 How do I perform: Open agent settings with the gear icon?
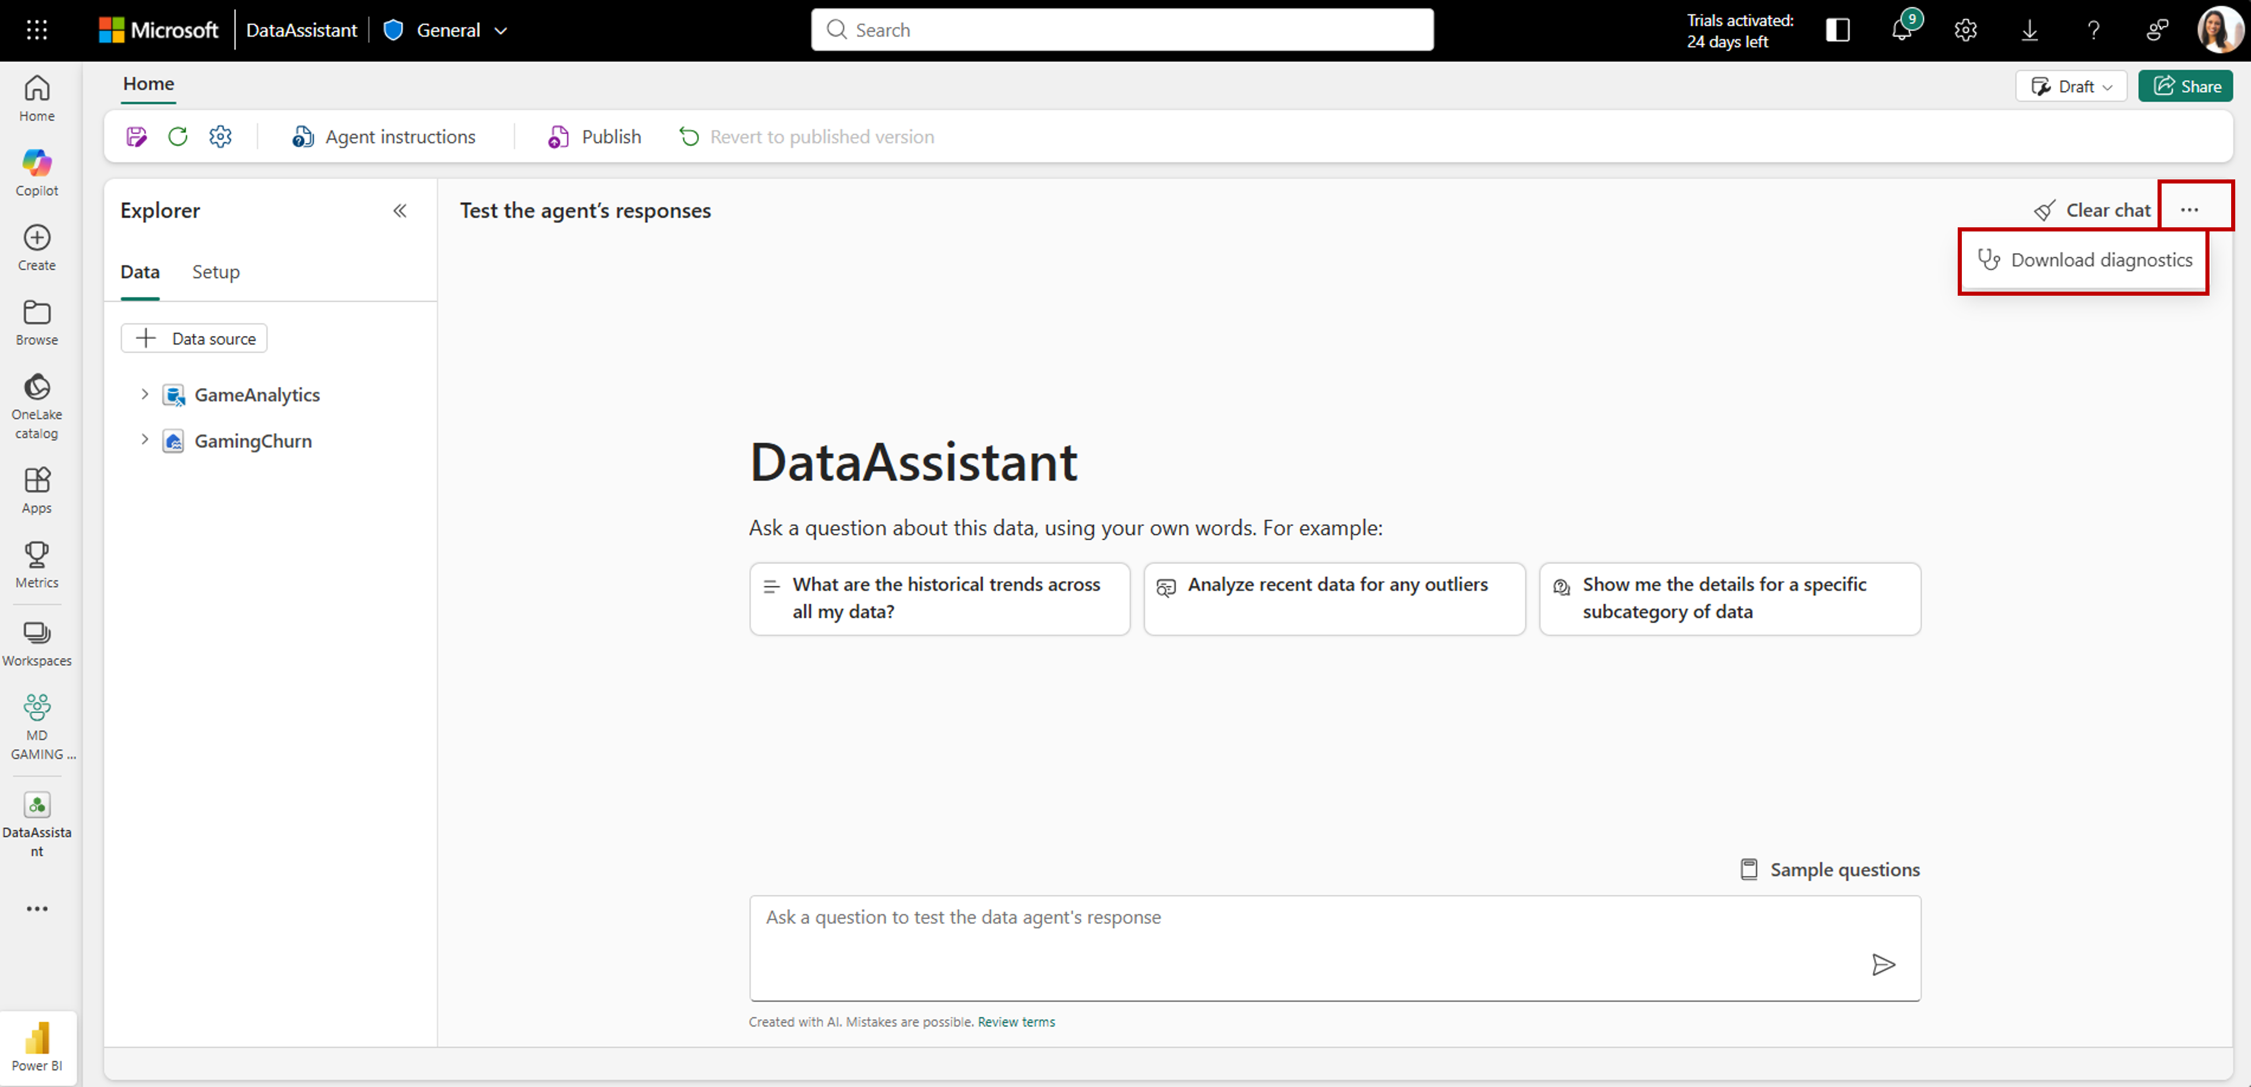coord(220,136)
